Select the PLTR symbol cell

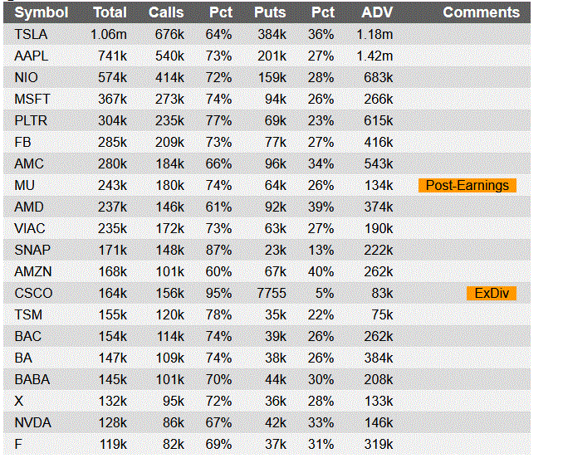coord(31,120)
